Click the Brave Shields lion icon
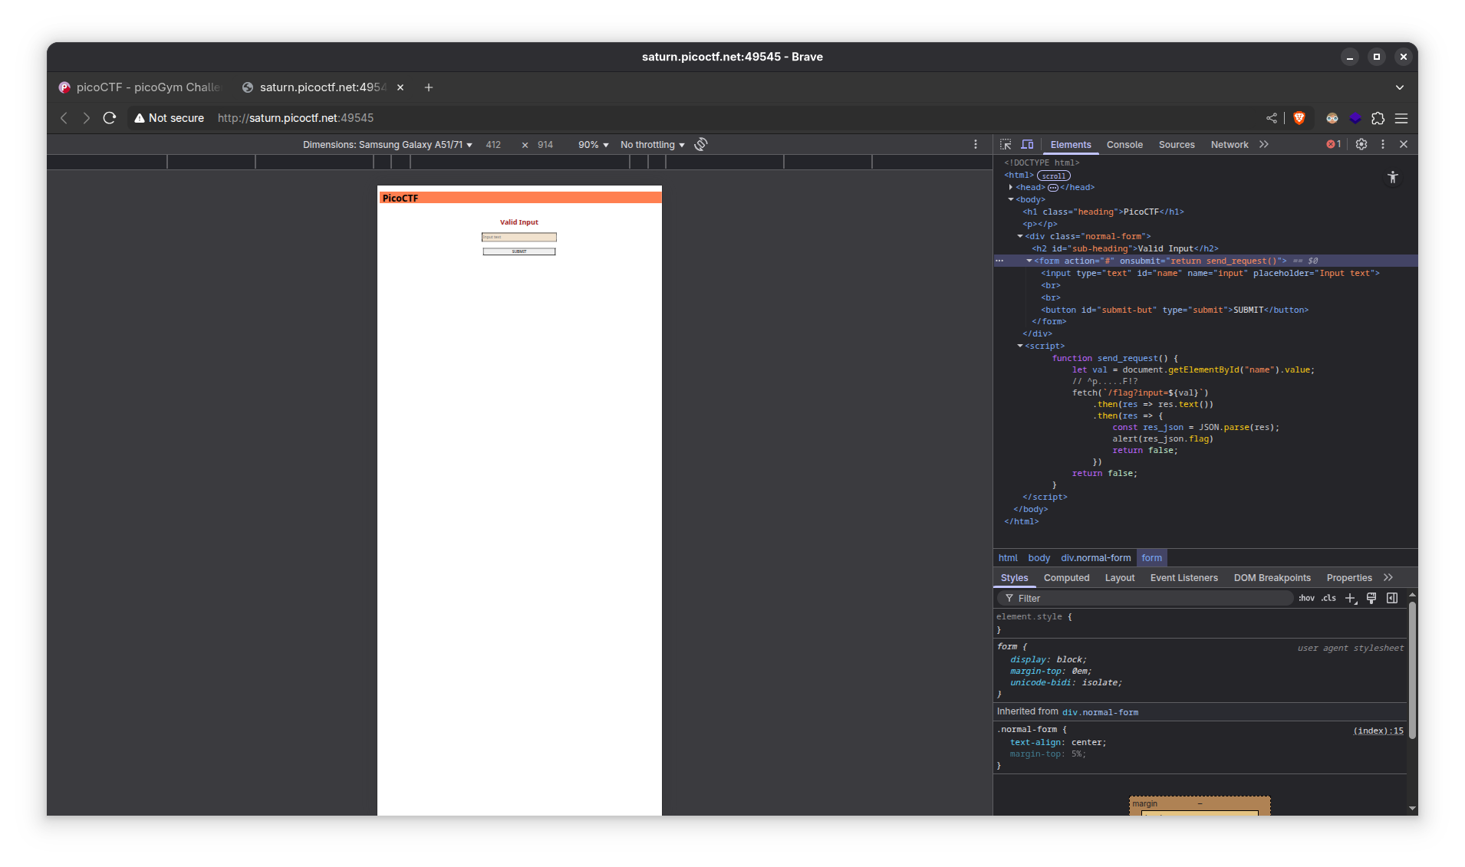The image size is (1465, 867). 1299,118
